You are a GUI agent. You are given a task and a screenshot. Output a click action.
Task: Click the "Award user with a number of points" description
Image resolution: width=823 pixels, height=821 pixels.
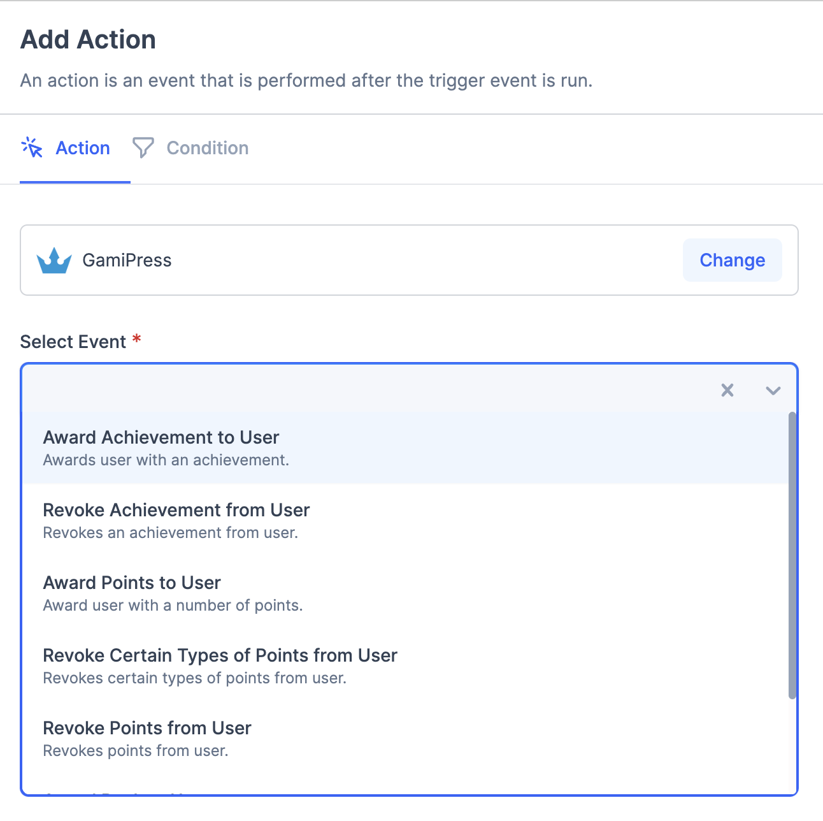173,606
